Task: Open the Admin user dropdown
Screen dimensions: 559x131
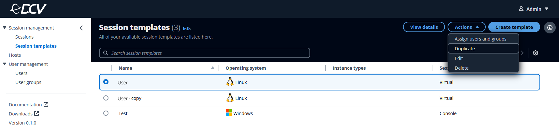Action: pyautogui.click(x=534, y=9)
